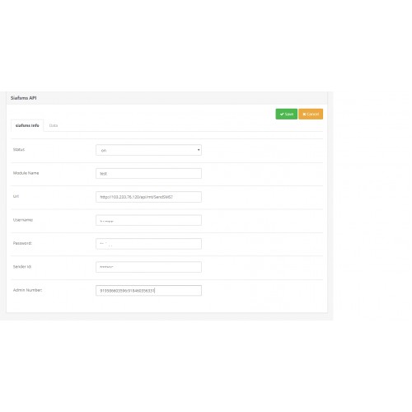Click the Admin Number label
The width and height of the screenshot is (412, 412).
pyautogui.click(x=27, y=290)
